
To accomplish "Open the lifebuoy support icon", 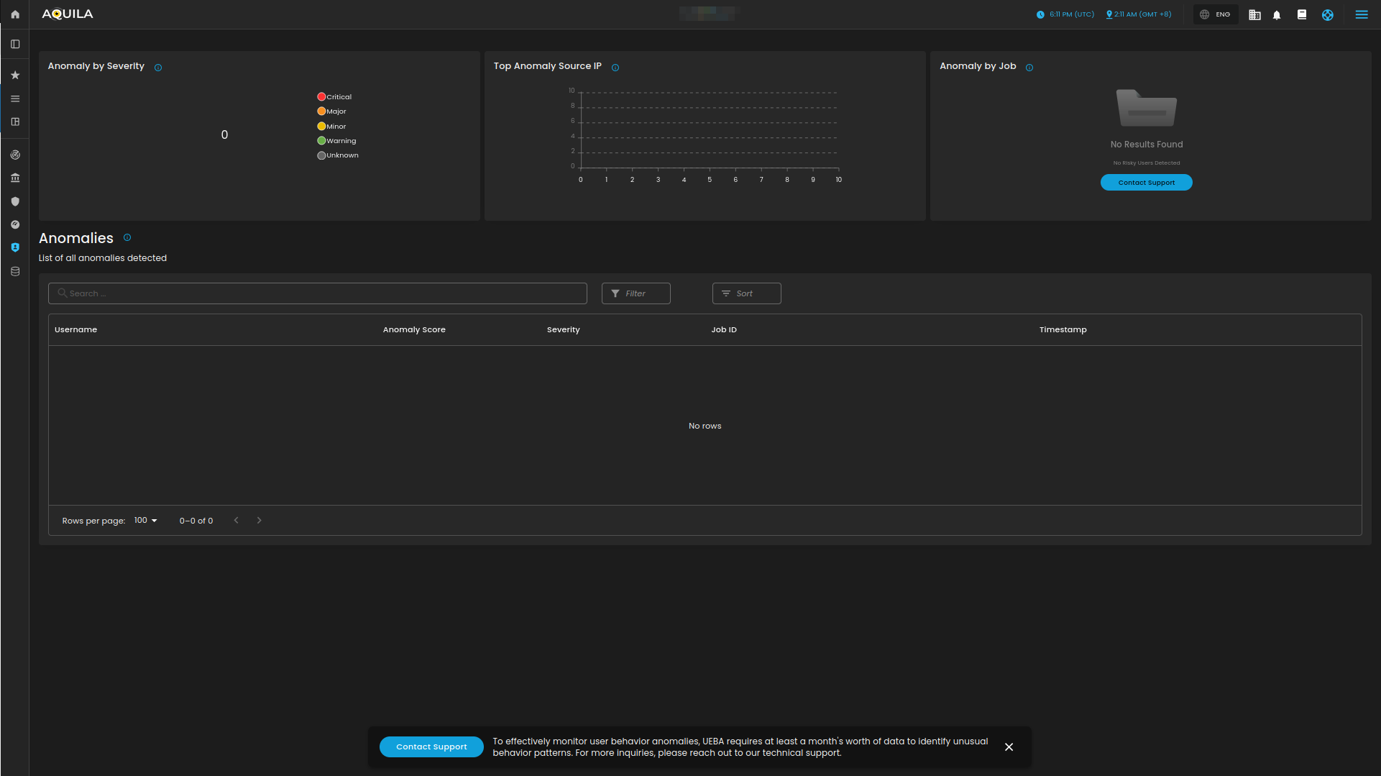I will click(x=1328, y=15).
